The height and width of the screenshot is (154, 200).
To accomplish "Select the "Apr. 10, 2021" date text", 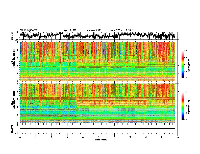I will point(70,30).
